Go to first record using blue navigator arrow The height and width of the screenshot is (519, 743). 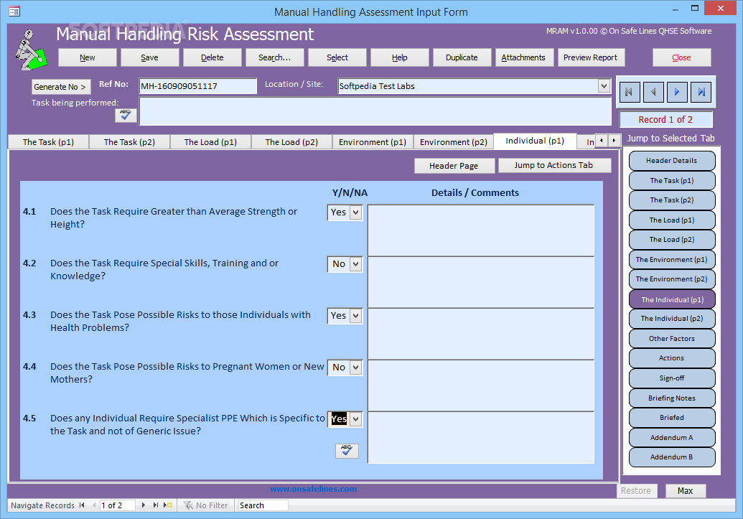629,92
